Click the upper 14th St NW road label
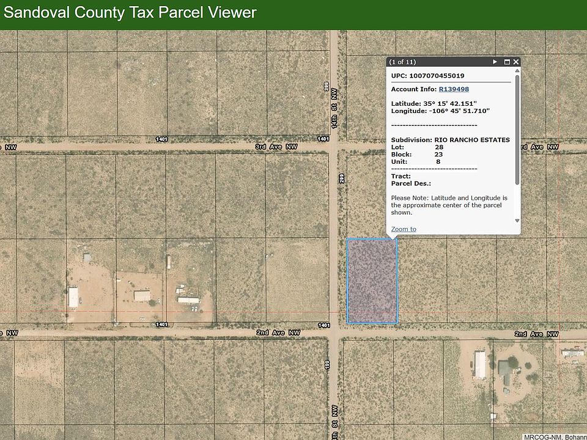 334,108
